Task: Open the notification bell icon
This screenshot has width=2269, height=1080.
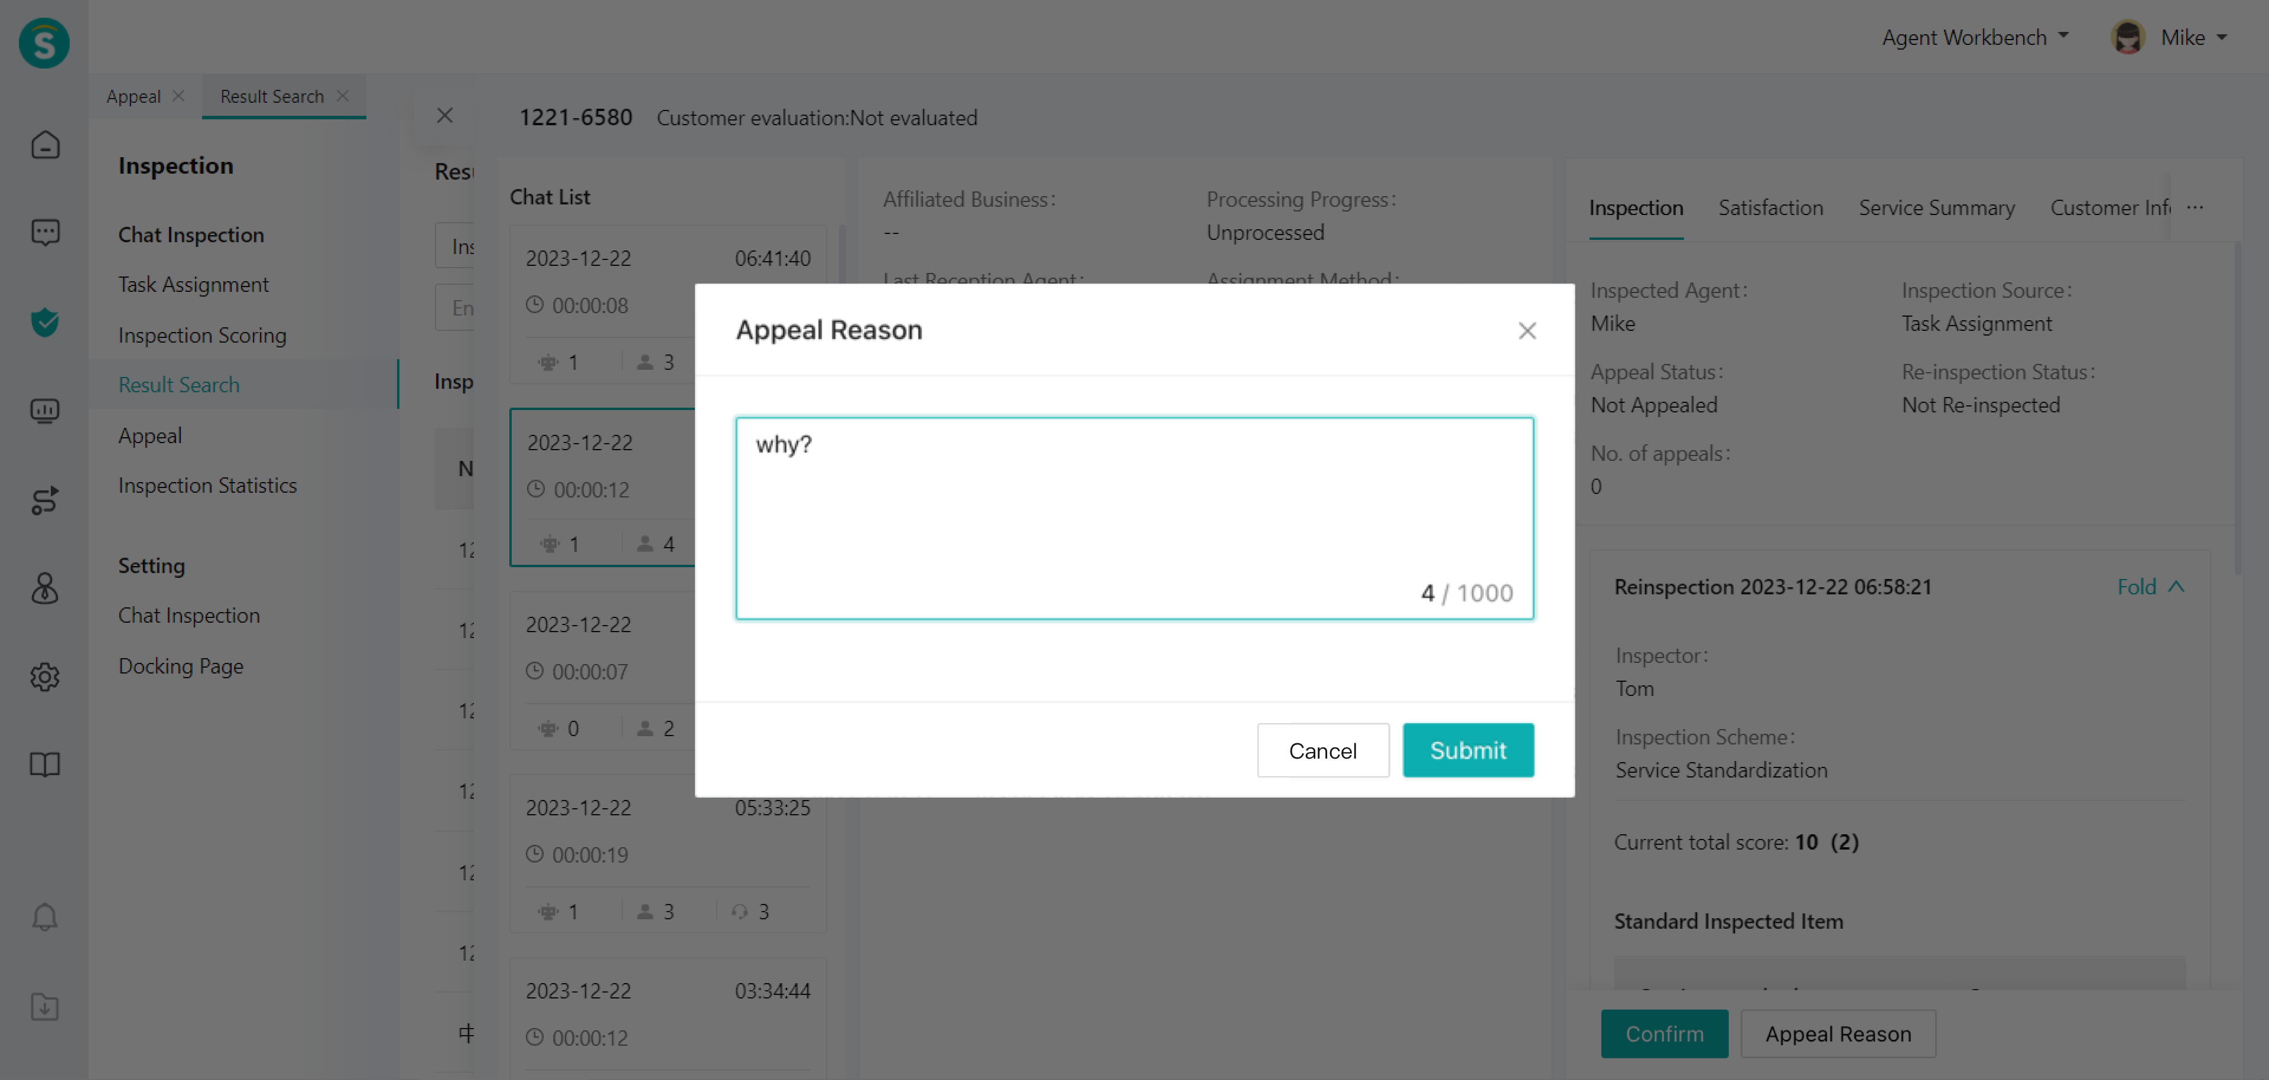Action: [45, 917]
